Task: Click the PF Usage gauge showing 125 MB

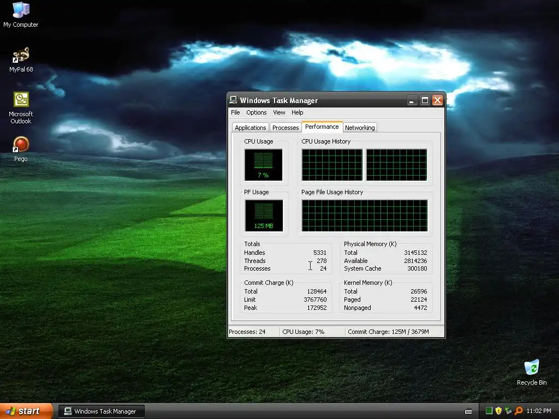Action: click(x=264, y=216)
